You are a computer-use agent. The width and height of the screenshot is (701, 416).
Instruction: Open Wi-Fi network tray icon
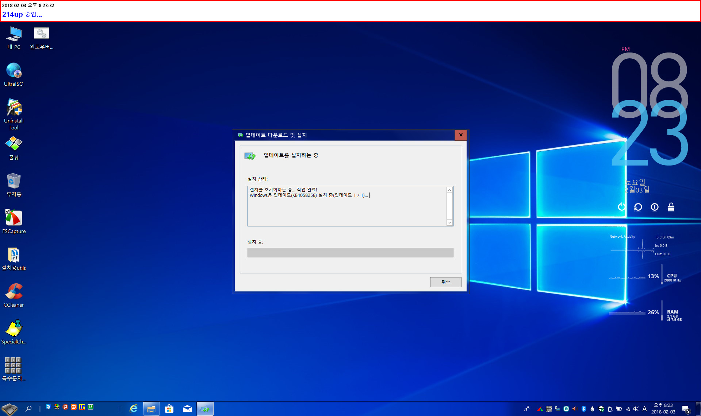click(628, 409)
